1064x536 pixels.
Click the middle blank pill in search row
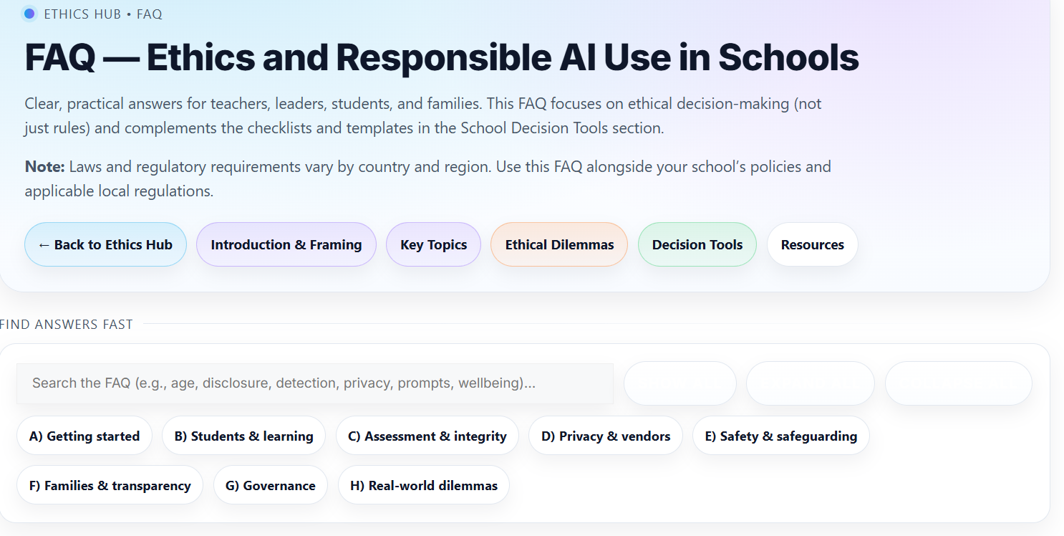tap(810, 383)
